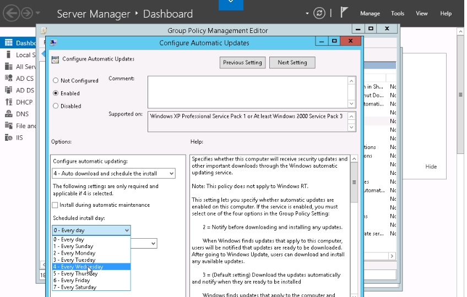
Task: Open the AD CS role icon
Action: 9,78
